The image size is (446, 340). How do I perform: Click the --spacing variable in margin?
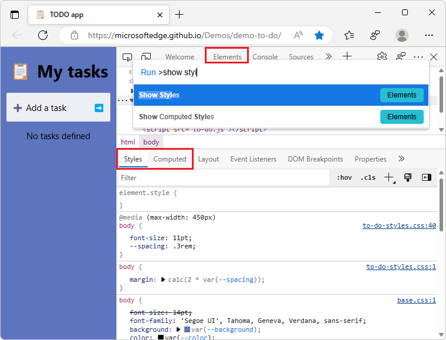pyautogui.click(x=237, y=280)
